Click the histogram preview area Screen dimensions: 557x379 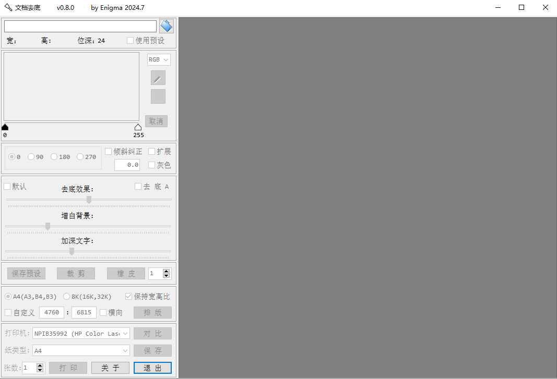tap(72, 87)
